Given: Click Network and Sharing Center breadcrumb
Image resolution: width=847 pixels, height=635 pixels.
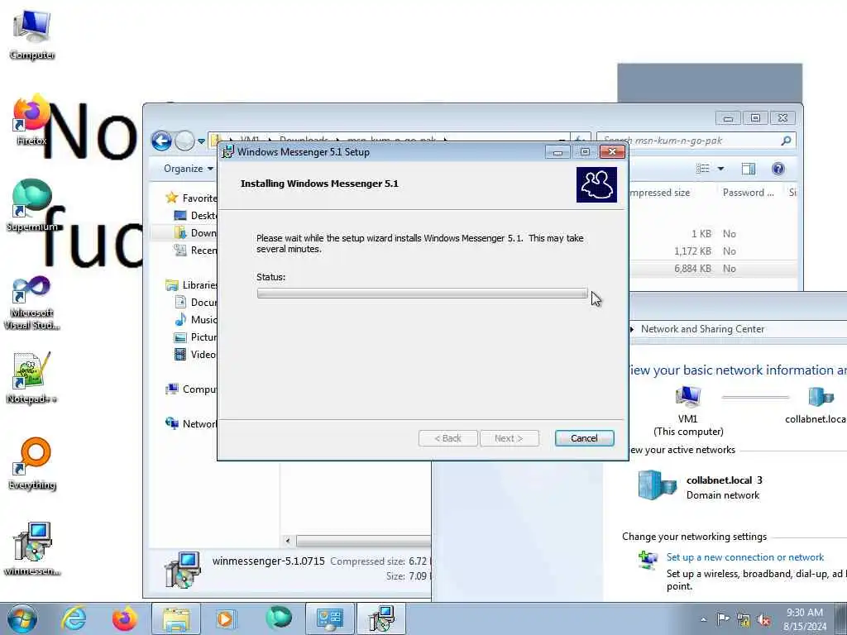Looking at the screenshot, I should click(702, 329).
